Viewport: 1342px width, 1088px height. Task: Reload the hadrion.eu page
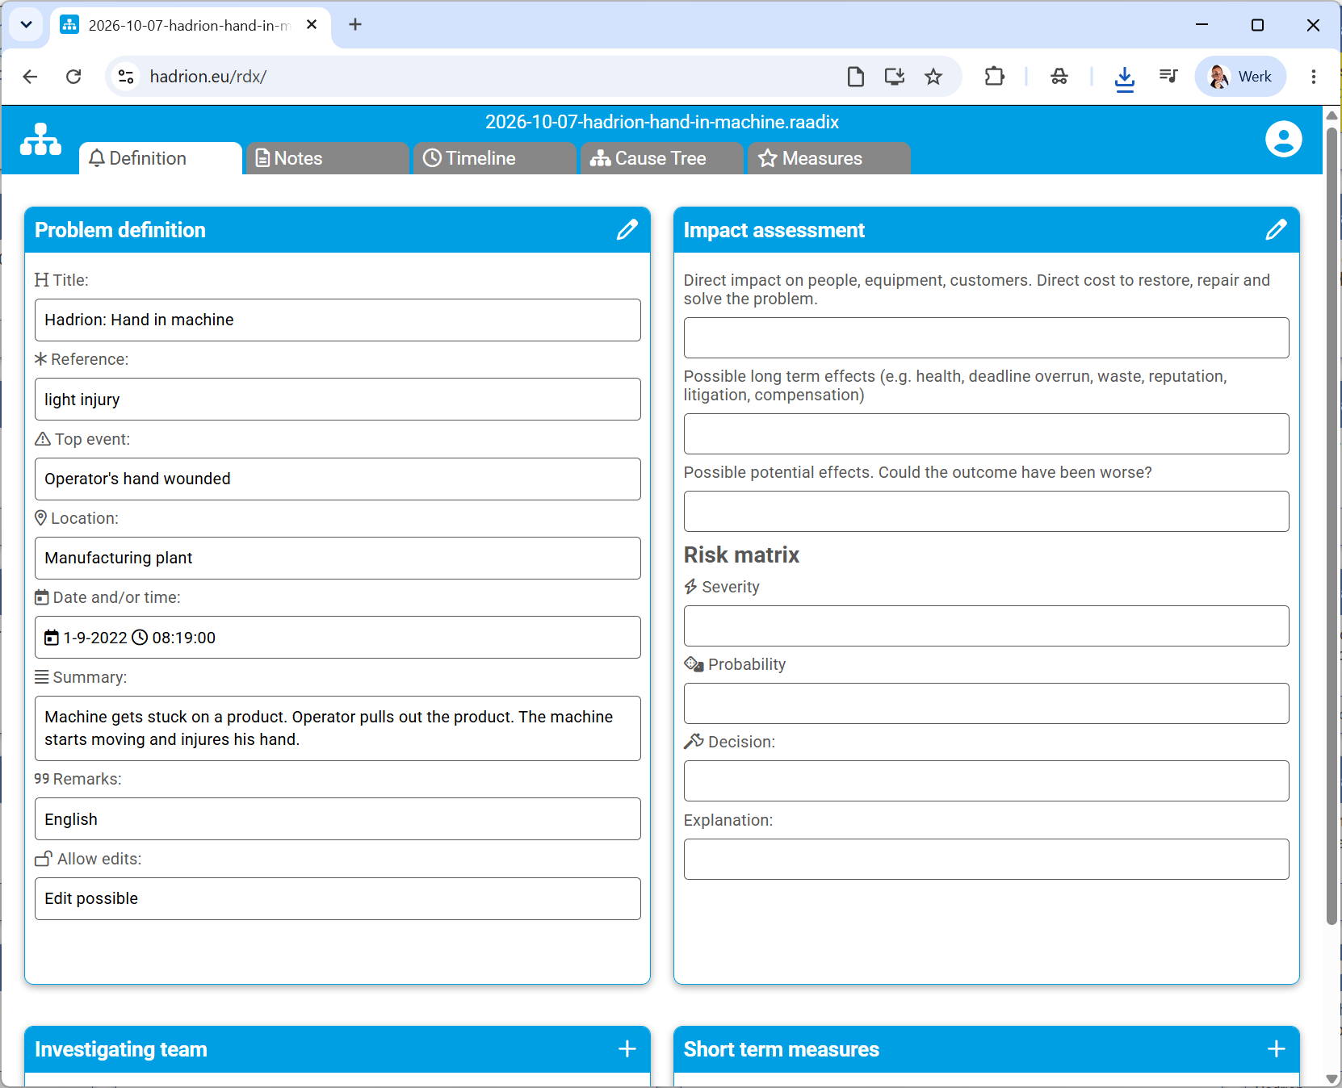click(73, 77)
